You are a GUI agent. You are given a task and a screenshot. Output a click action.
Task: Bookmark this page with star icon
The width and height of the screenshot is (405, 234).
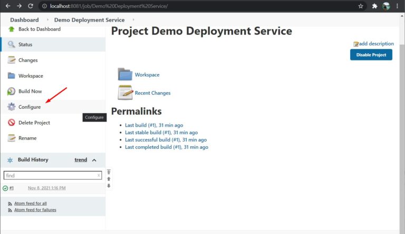click(361, 6)
